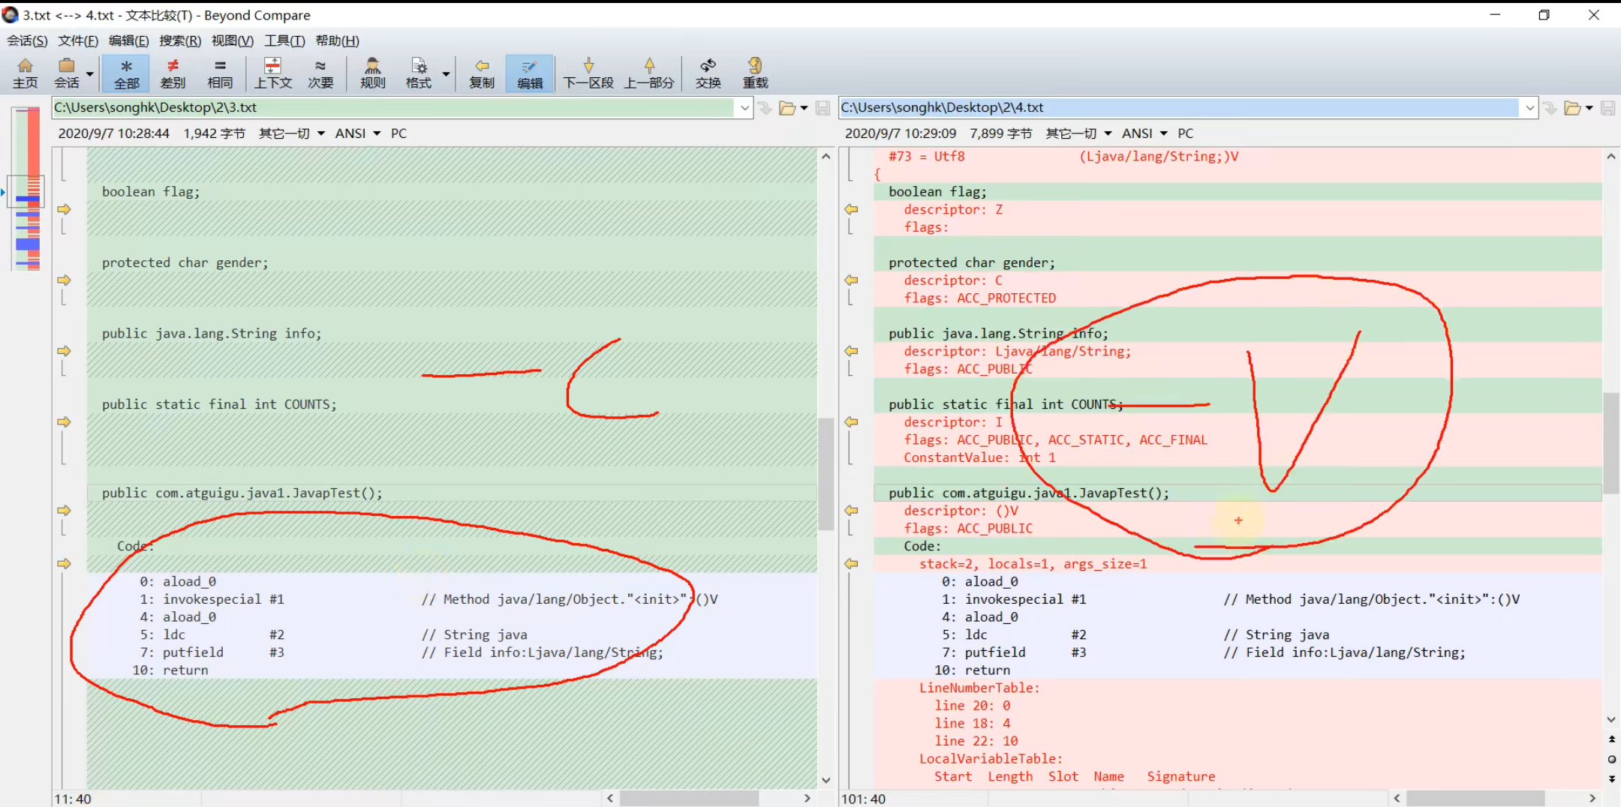
Task: Open the 格式 format tool
Action: 419,73
